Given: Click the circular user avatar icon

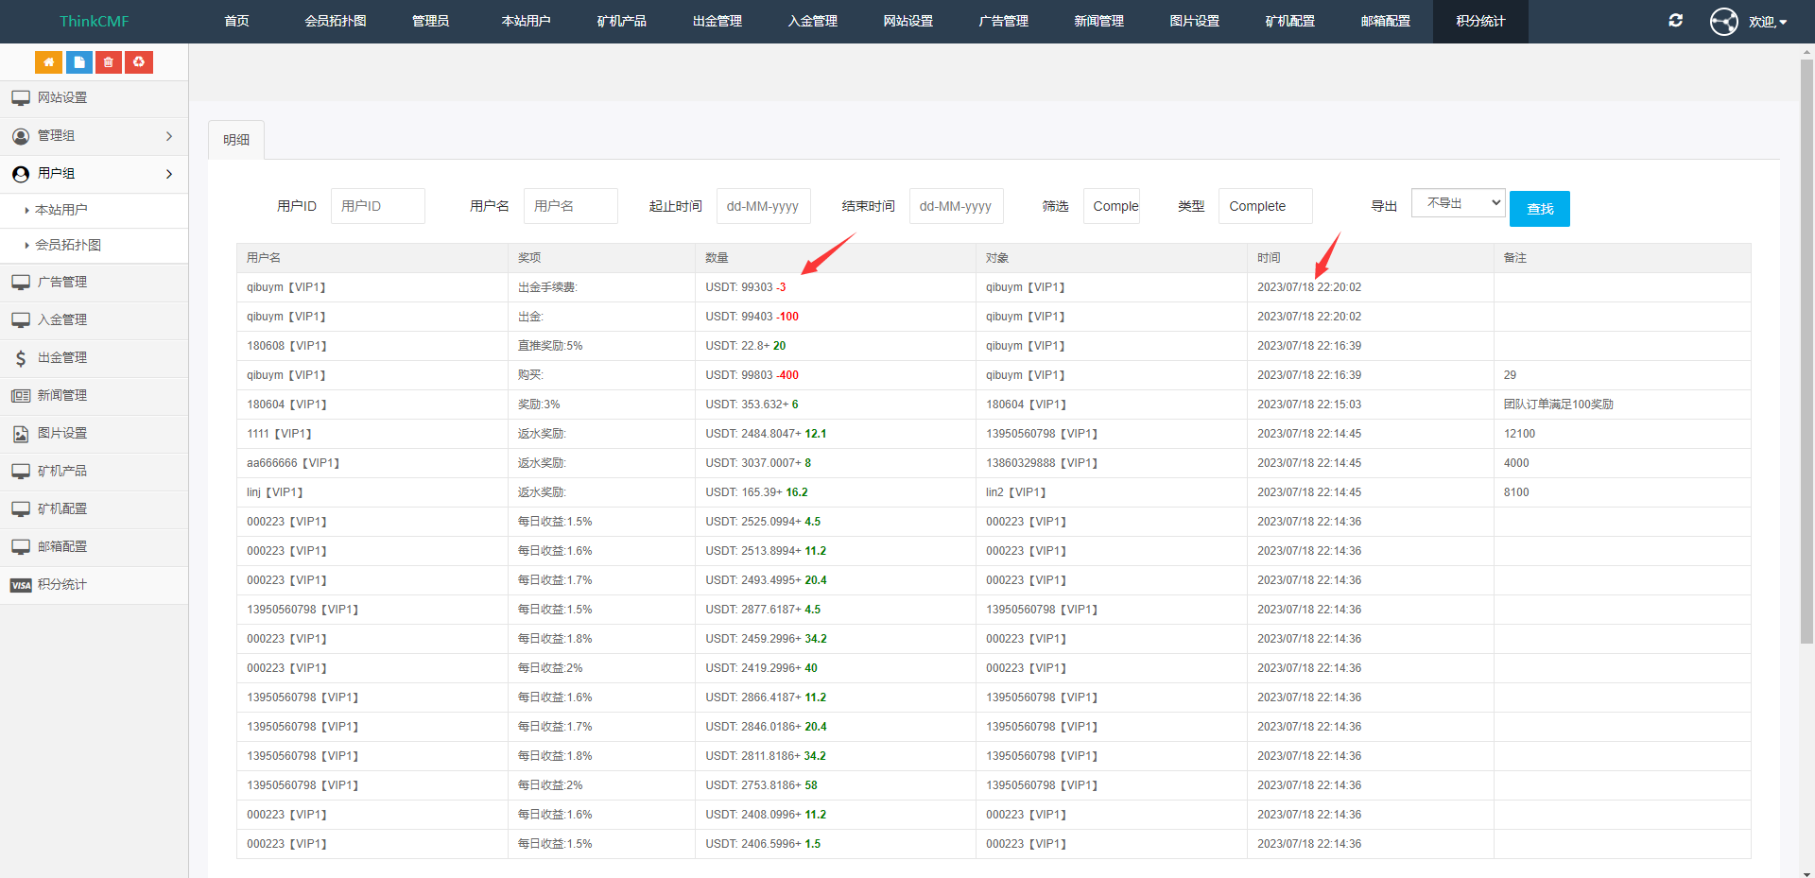Looking at the screenshot, I should pyautogui.click(x=1723, y=21).
